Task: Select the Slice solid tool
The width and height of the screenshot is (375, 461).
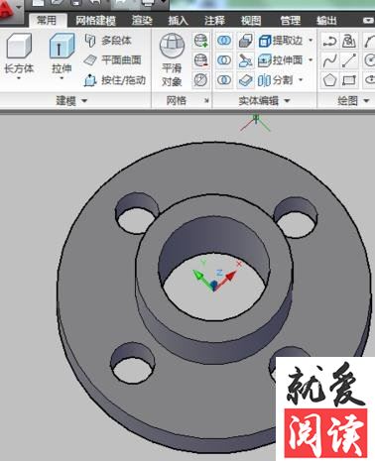Action: tap(245, 60)
